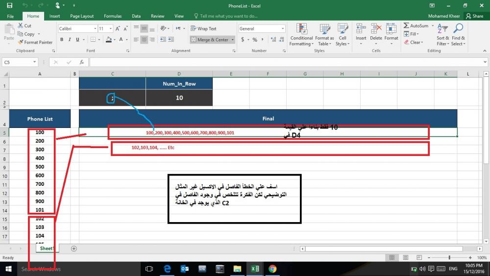The image size is (490, 276).
Task: Set middle vertical alignment
Action: 144,28
